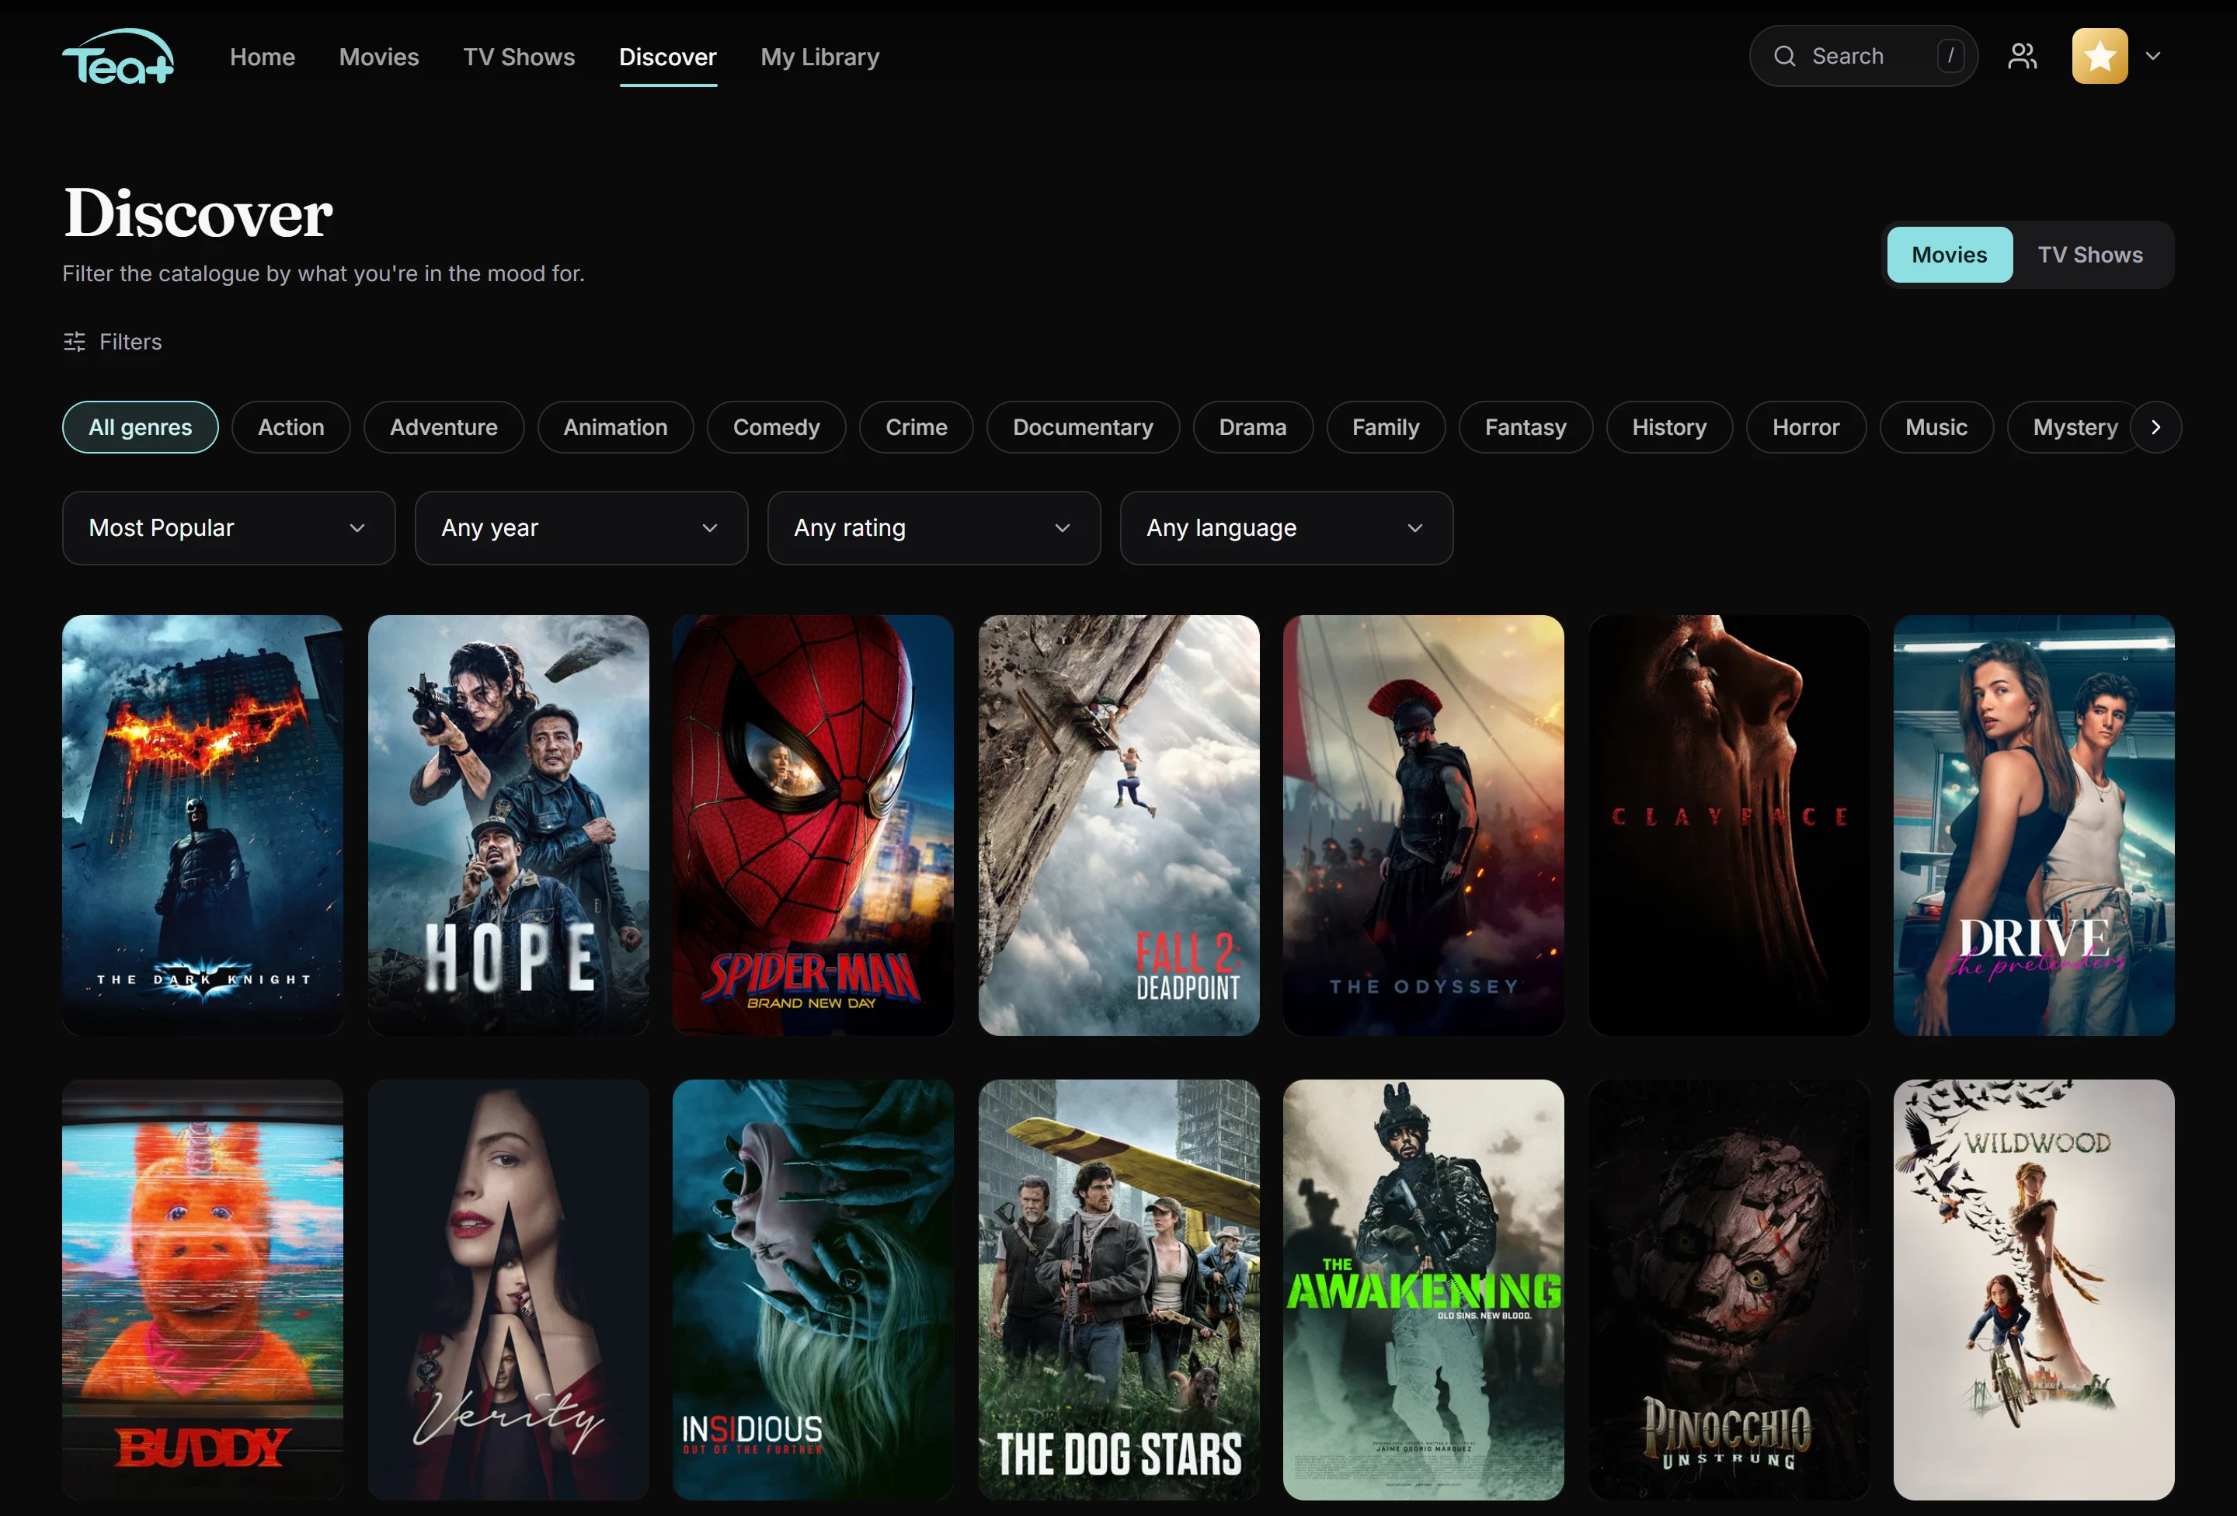This screenshot has height=1516, width=2237.
Task: Click the search magnifier icon
Action: click(1783, 56)
